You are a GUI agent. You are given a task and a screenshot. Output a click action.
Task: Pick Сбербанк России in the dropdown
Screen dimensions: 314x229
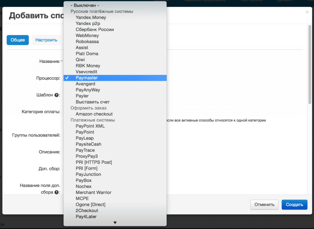[95, 29]
